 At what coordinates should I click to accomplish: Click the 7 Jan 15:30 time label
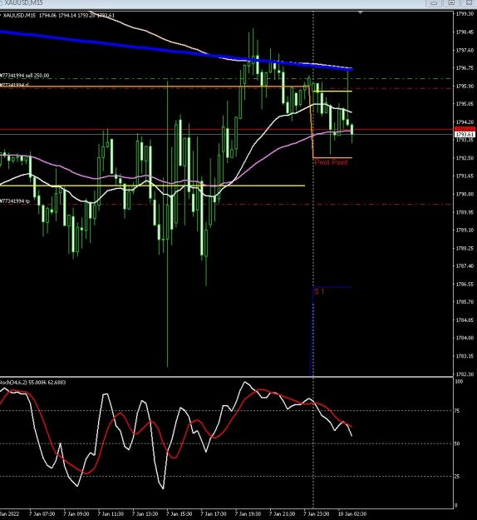(179, 514)
